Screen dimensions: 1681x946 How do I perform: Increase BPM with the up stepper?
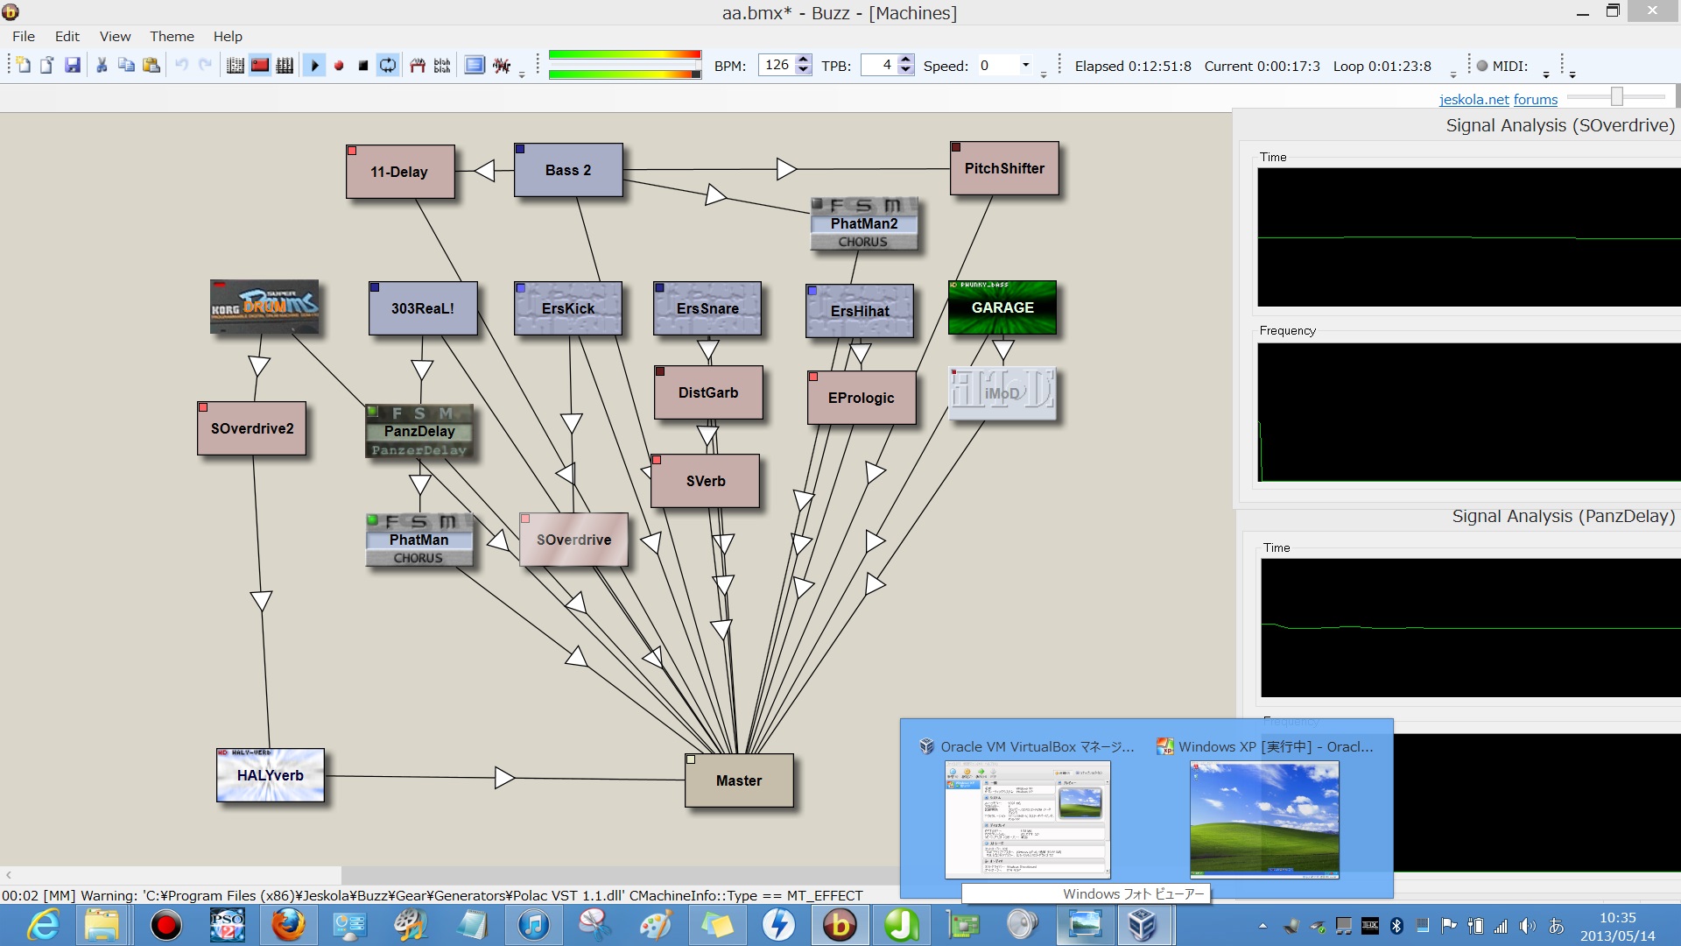804,60
